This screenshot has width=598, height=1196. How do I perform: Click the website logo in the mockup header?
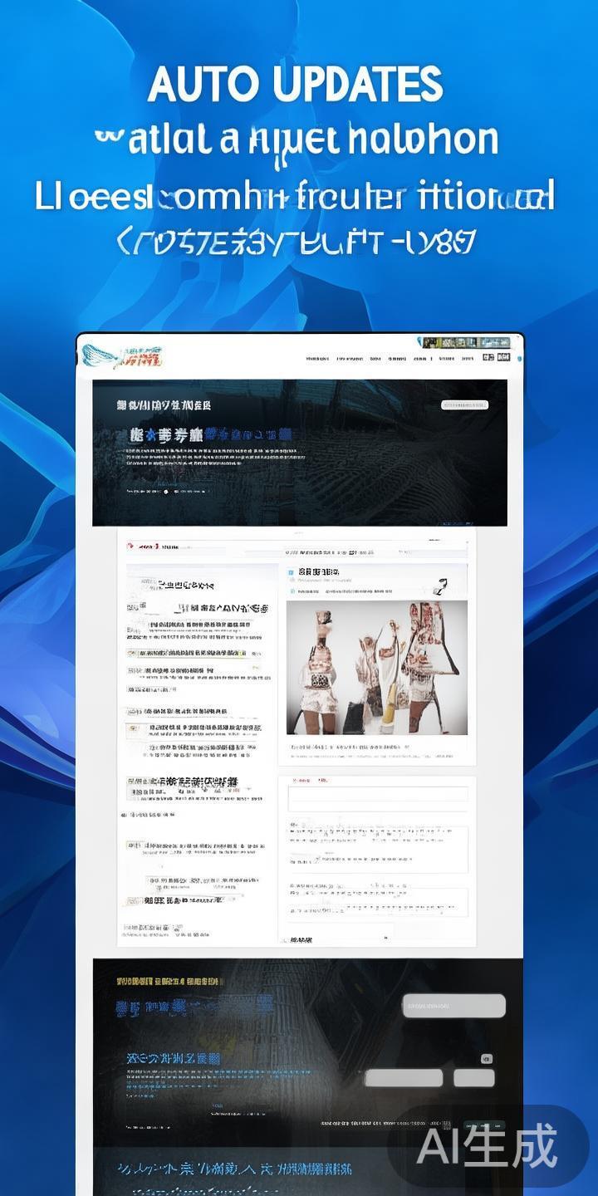[x=122, y=355]
